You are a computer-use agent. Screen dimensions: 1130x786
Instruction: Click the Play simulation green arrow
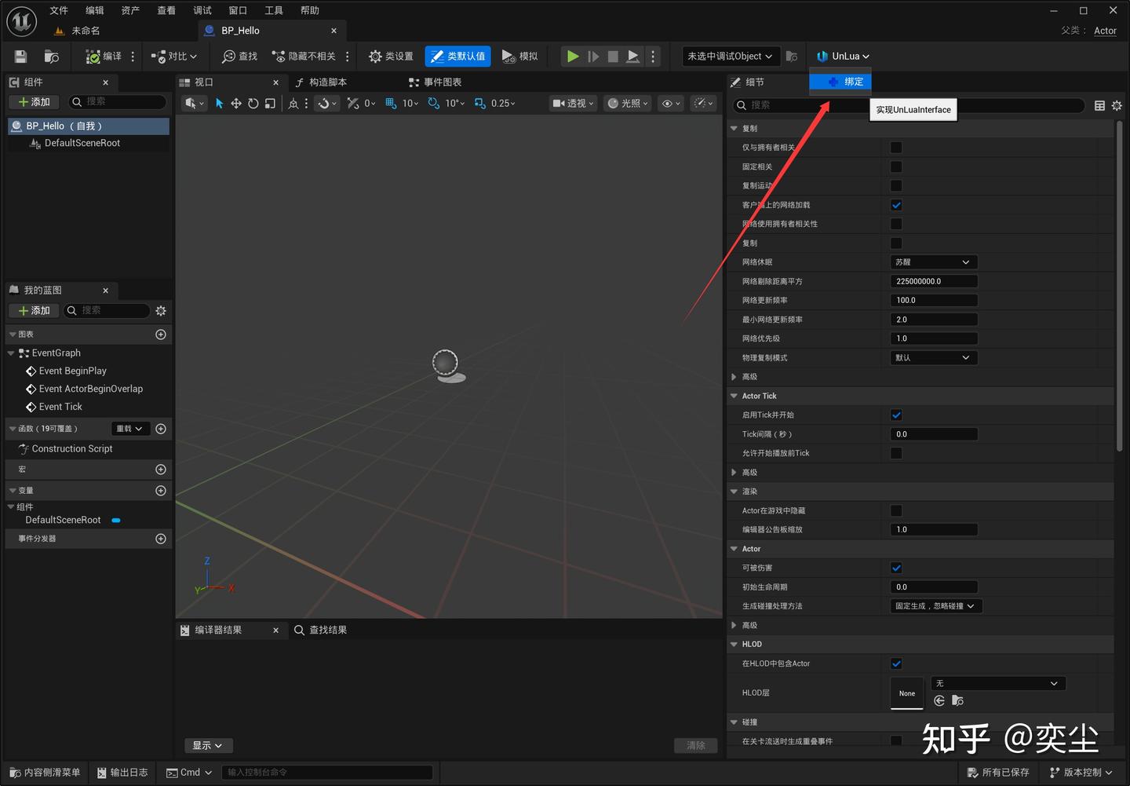(573, 57)
